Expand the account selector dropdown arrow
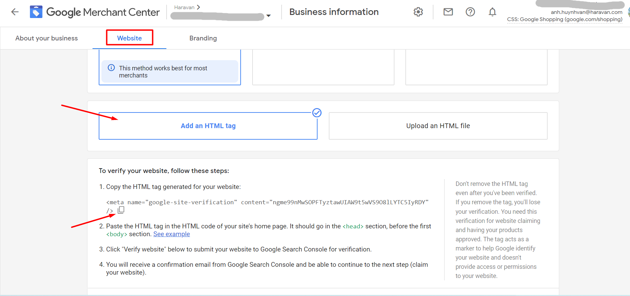 [x=269, y=16]
